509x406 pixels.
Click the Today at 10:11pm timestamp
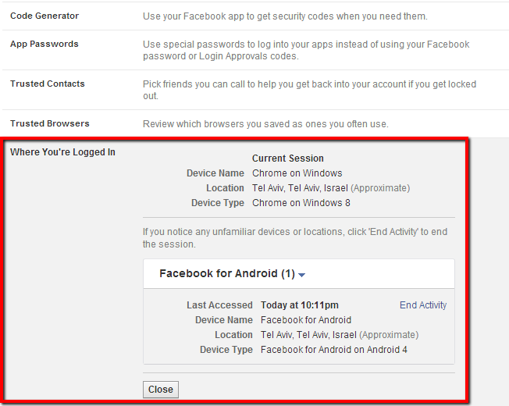point(300,305)
